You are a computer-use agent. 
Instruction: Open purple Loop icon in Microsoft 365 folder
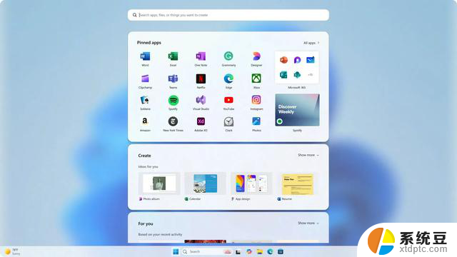tap(297, 60)
